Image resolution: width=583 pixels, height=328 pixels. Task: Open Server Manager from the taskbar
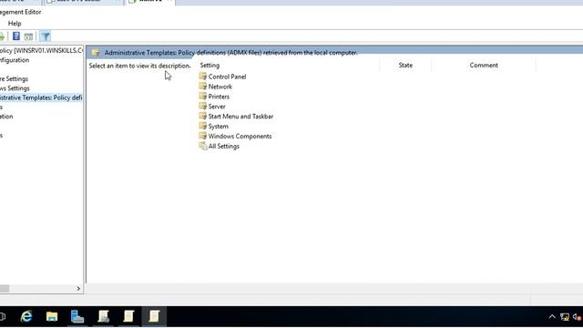[x=77, y=316]
